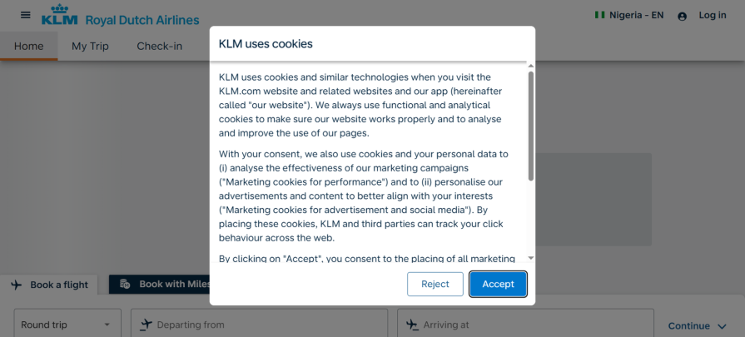
Task: Click the Arriving at input field
Action: (525, 325)
